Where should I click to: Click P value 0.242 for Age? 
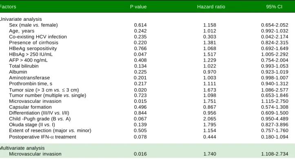tap(140, 31)
